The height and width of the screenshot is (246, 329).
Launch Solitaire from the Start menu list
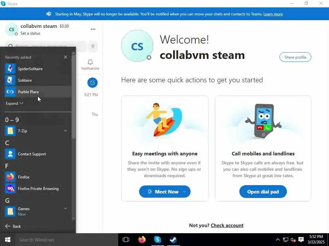click(38, 80)
